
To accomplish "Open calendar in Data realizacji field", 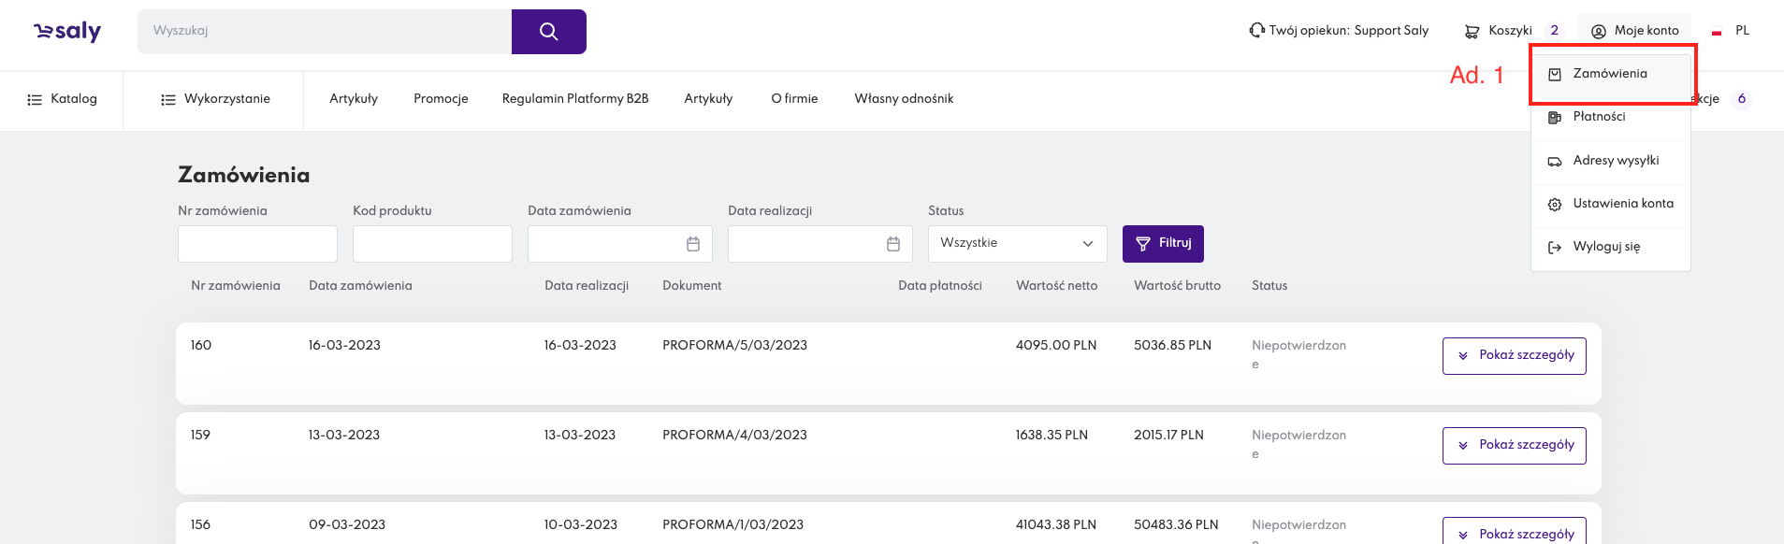I will tap(893, 244).
